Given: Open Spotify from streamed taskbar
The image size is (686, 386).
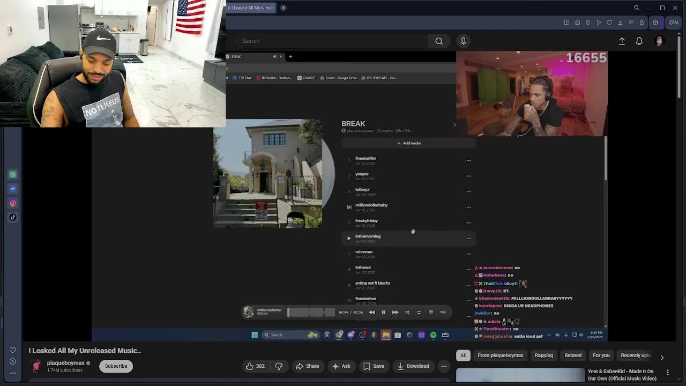Looking at the screenshot, I should 433,335.
